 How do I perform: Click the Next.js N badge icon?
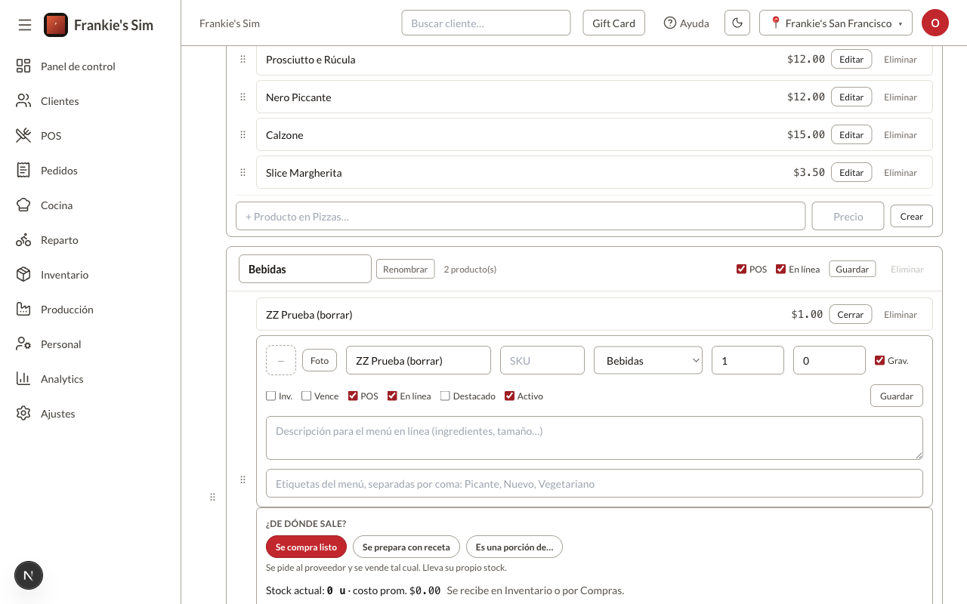29,575
